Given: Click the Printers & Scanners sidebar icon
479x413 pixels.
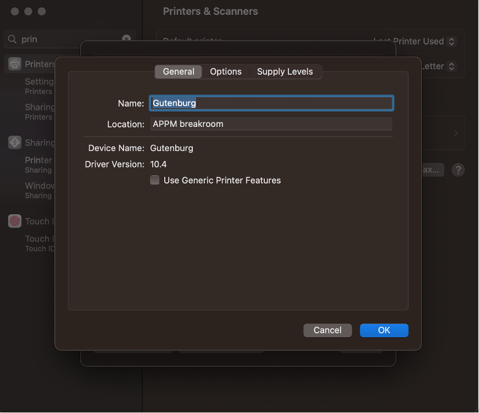Looking at the screenshot, I should [x=14, y=64].
